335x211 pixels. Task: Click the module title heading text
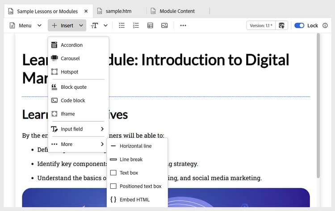tap(155, 69)
